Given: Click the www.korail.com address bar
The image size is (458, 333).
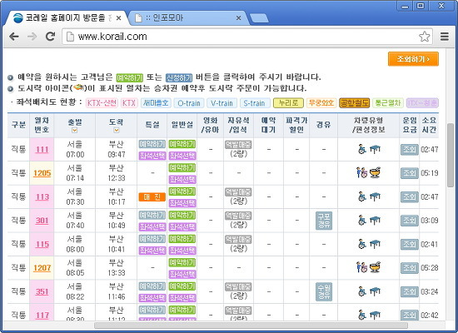Looking at the screenshot, I should point(247,37).
